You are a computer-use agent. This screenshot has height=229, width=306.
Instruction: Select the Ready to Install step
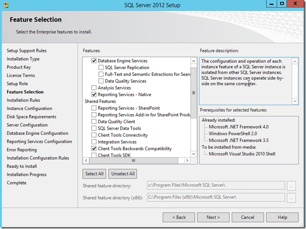pyautogui.click(x=22, y=166)
